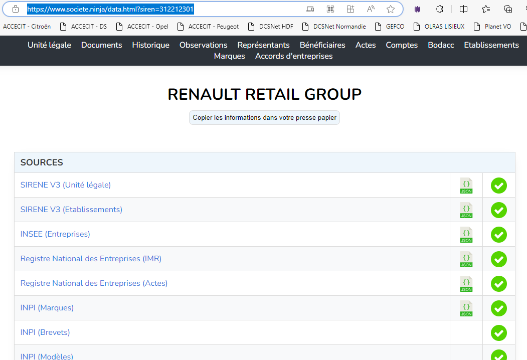This screenshot has height=360, width=527.
Task: Click Copier les informations dans votre presse papier
Action: 265,118
